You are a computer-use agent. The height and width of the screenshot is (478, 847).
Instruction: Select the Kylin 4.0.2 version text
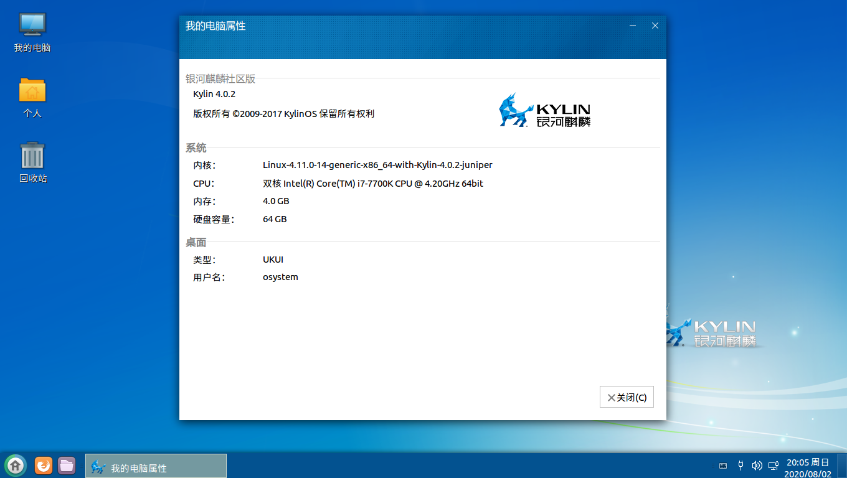[214, 94]
